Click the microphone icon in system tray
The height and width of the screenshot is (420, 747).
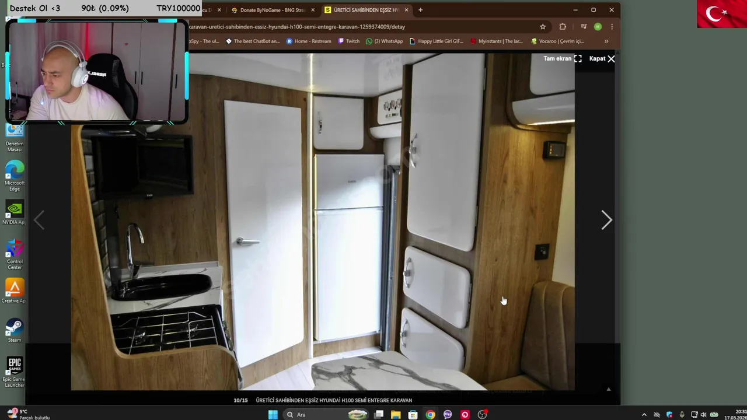tap(682, 415)
